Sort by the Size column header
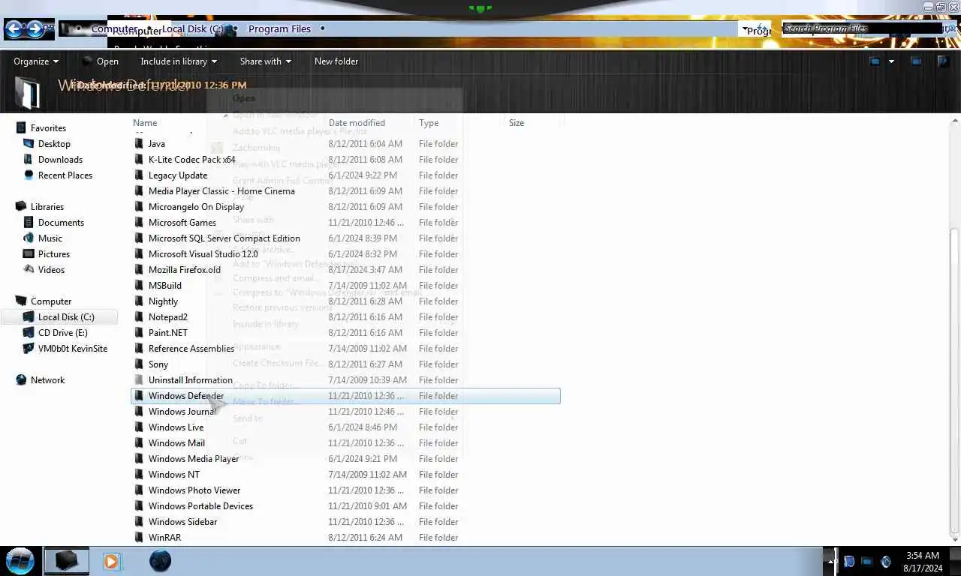Viewport: 961px width, 576px height. pyautogui.click(x=517, y=123)
